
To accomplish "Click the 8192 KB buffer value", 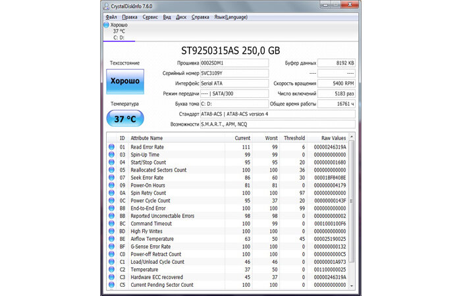I will pyautogui.click(x=337, y=63).
